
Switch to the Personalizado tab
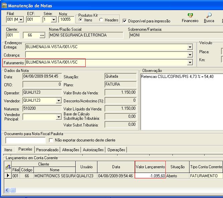47,150
